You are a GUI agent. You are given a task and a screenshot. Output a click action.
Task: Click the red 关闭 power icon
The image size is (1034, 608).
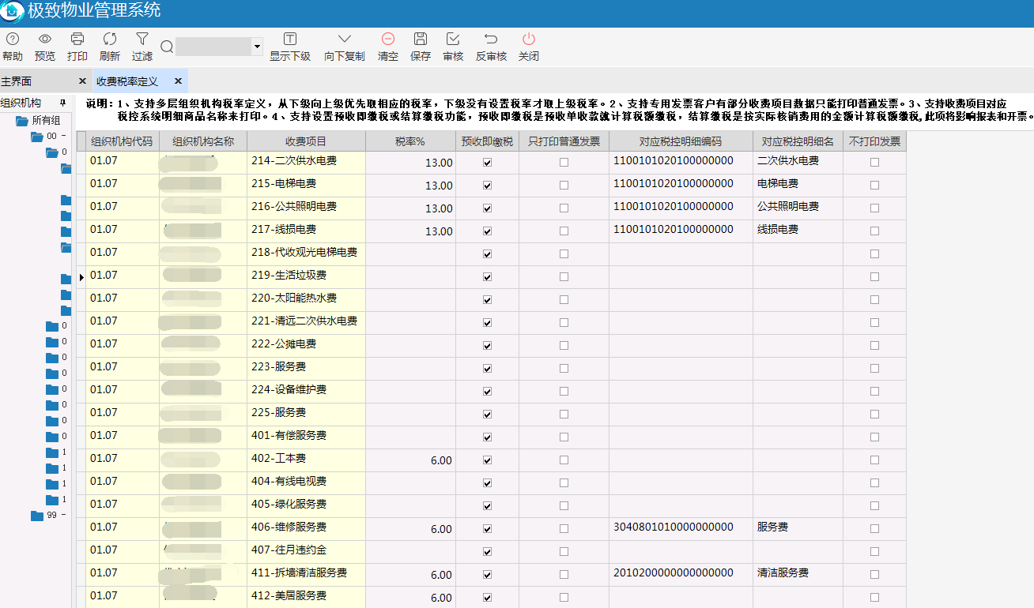tap(529, 39)
